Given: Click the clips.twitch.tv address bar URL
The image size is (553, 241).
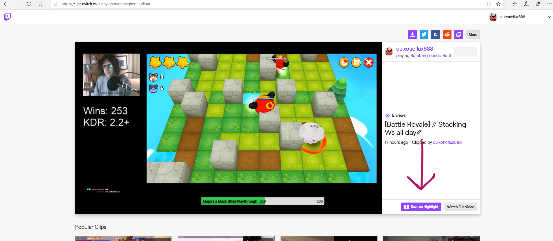Looking at the screenshot, I should pos(106,4).
